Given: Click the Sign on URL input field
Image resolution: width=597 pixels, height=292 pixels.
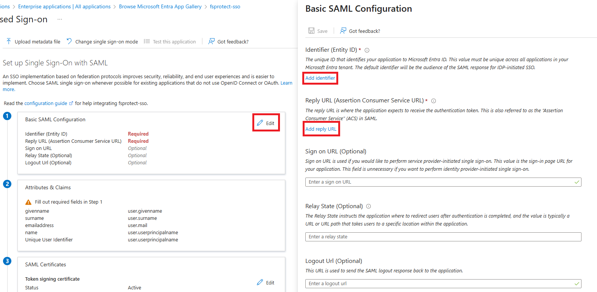Looking at the screenshot, I should 443,182.
